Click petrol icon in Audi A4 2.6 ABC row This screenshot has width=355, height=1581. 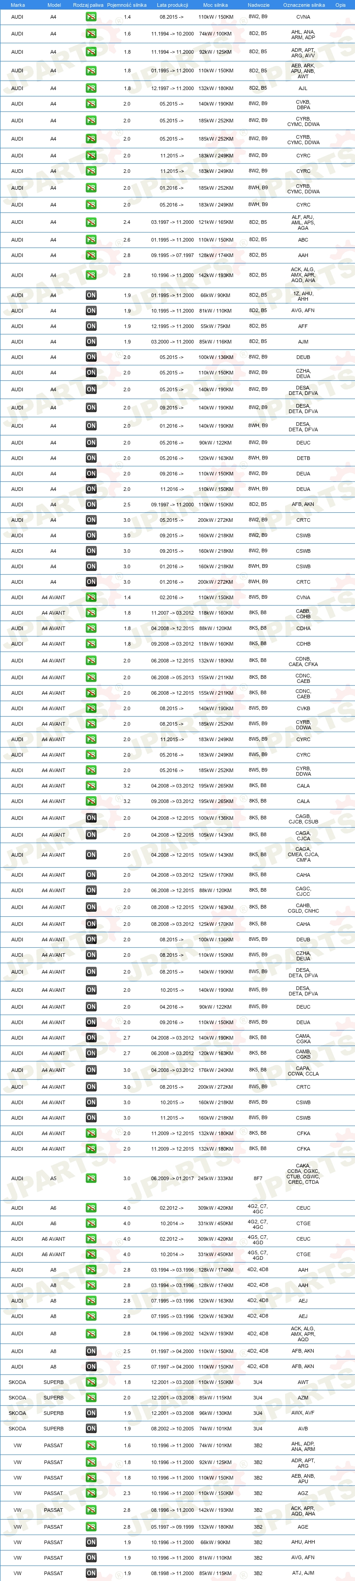click(x=91, y=240)
